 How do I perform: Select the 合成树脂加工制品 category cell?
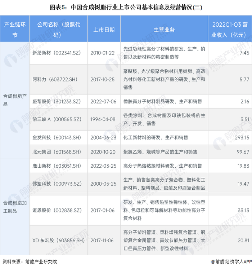point(15,207)
